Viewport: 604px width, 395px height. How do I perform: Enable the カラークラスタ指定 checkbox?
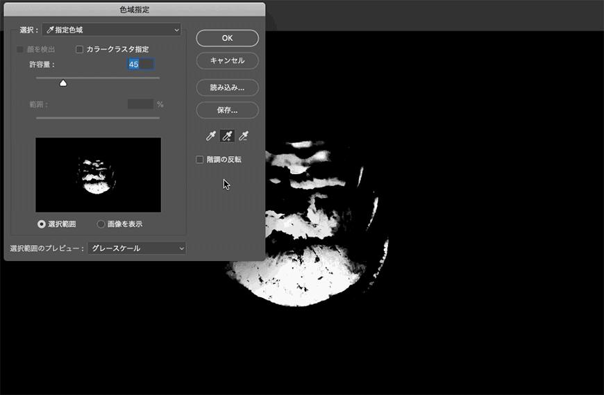(80, 49)
